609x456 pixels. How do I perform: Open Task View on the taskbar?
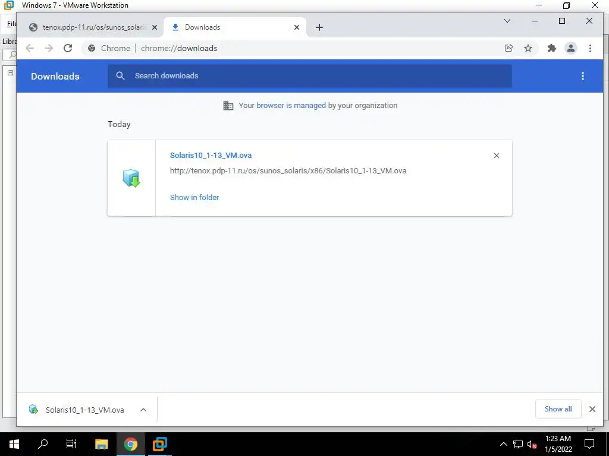click(71, 444)
